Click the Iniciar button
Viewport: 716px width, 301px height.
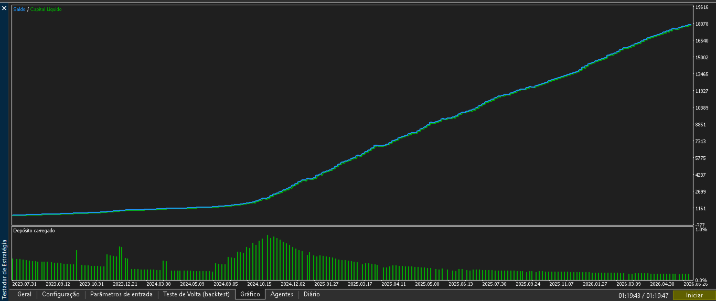point(694,295)
